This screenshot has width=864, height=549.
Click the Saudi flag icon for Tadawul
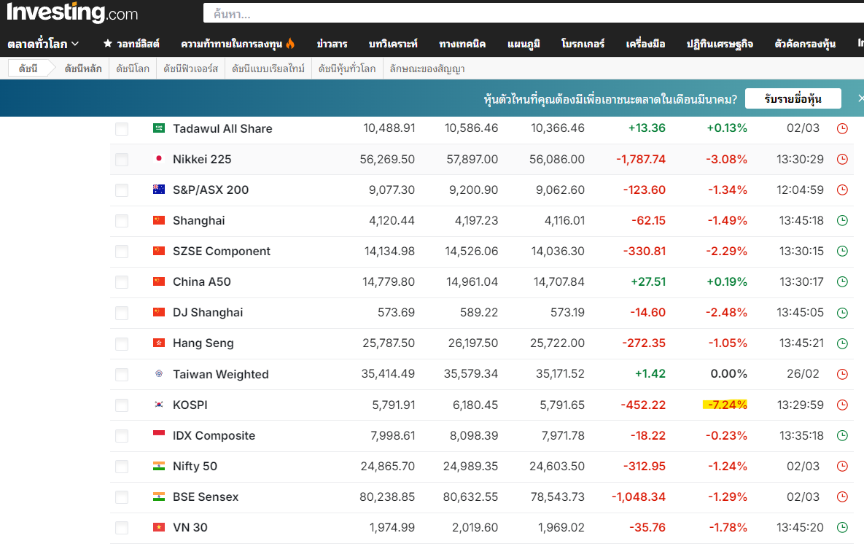pyautogui.click(x=159, y=128)
